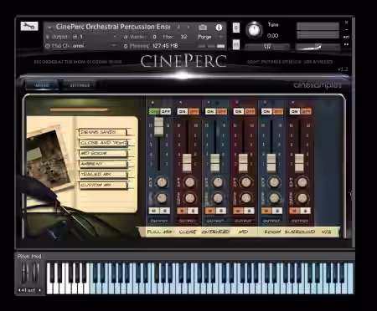Open Room channel Output dropdown

click(271, 221)
